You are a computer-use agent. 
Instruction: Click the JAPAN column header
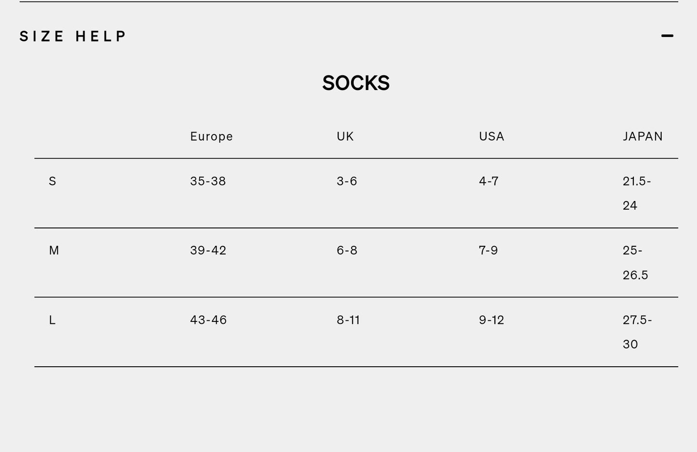coord(642,136)
